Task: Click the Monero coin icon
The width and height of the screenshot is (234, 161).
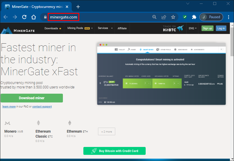Action: coord(7,123)
